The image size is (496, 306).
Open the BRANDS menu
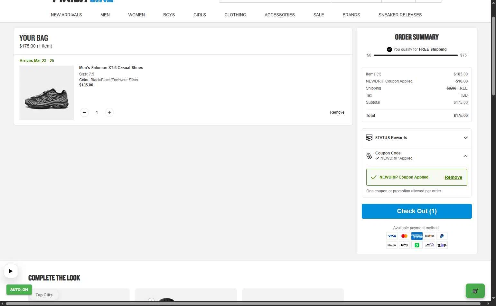point(351,15)
